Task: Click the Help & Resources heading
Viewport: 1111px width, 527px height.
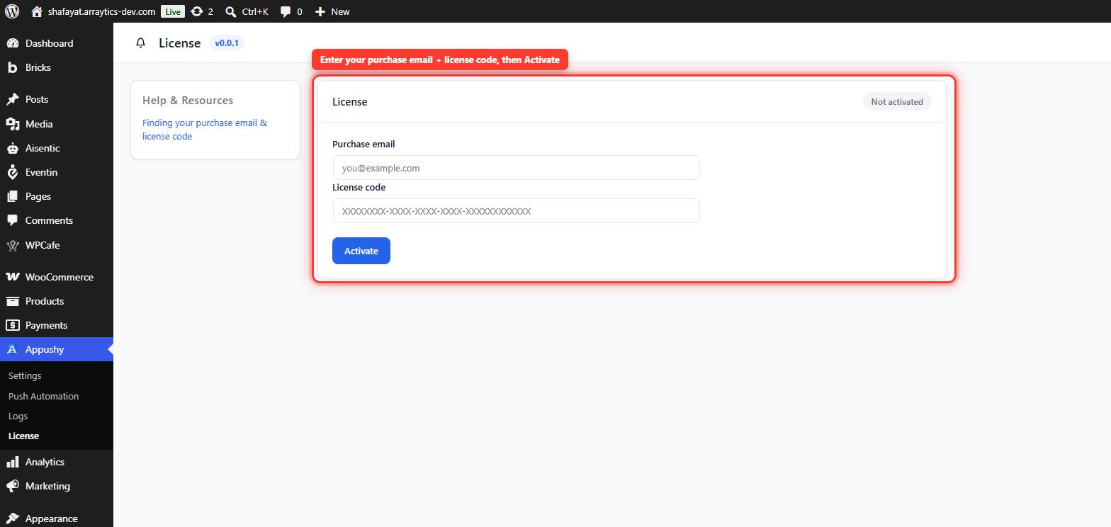Action: 188,101
